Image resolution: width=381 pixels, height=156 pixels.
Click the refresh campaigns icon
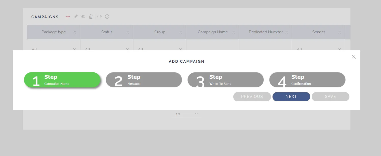point(99,17)
